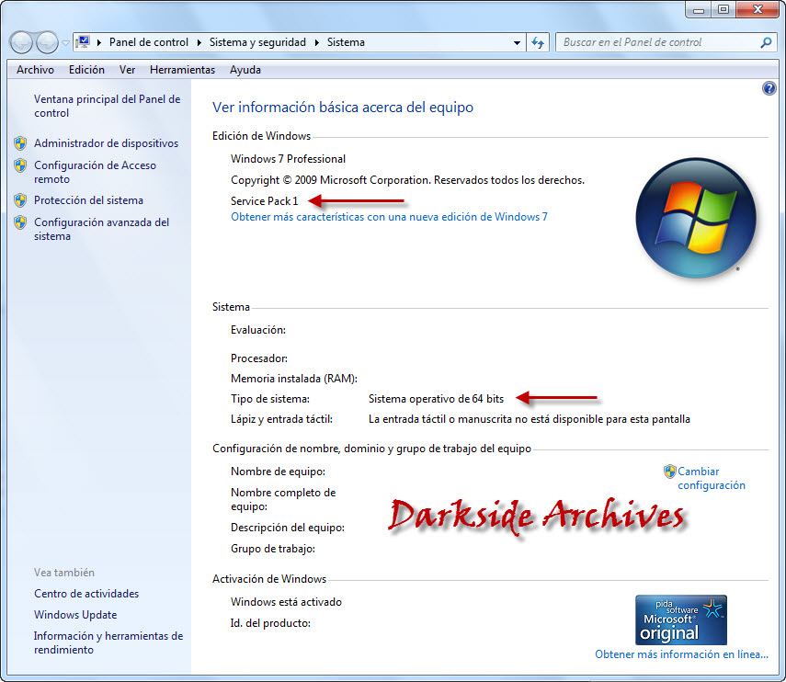Click the blue help question mark icon
The image size is (786, 682).
[x=769, y=88]
